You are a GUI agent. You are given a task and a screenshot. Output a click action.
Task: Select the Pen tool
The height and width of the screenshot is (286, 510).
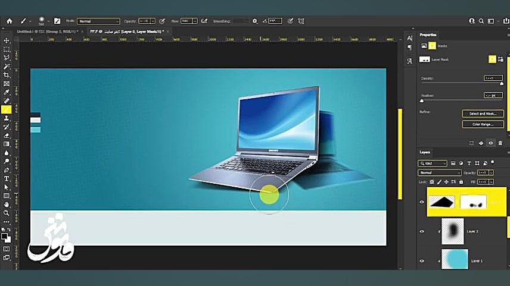coord(6,170)
